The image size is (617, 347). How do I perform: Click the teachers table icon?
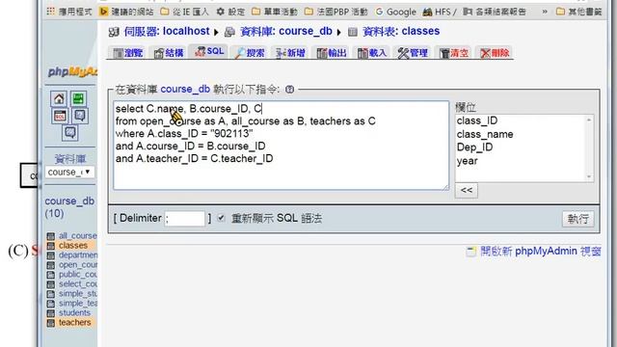coord(51,323)
